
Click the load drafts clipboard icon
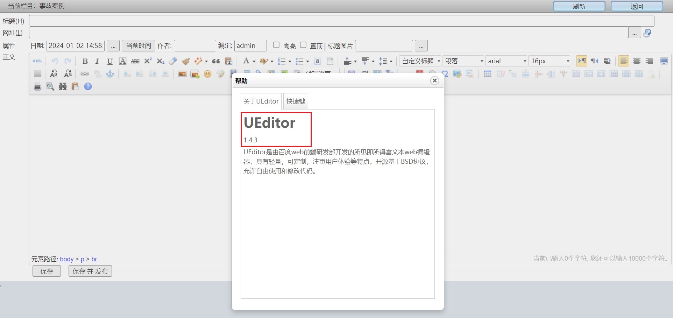[75, 86]
